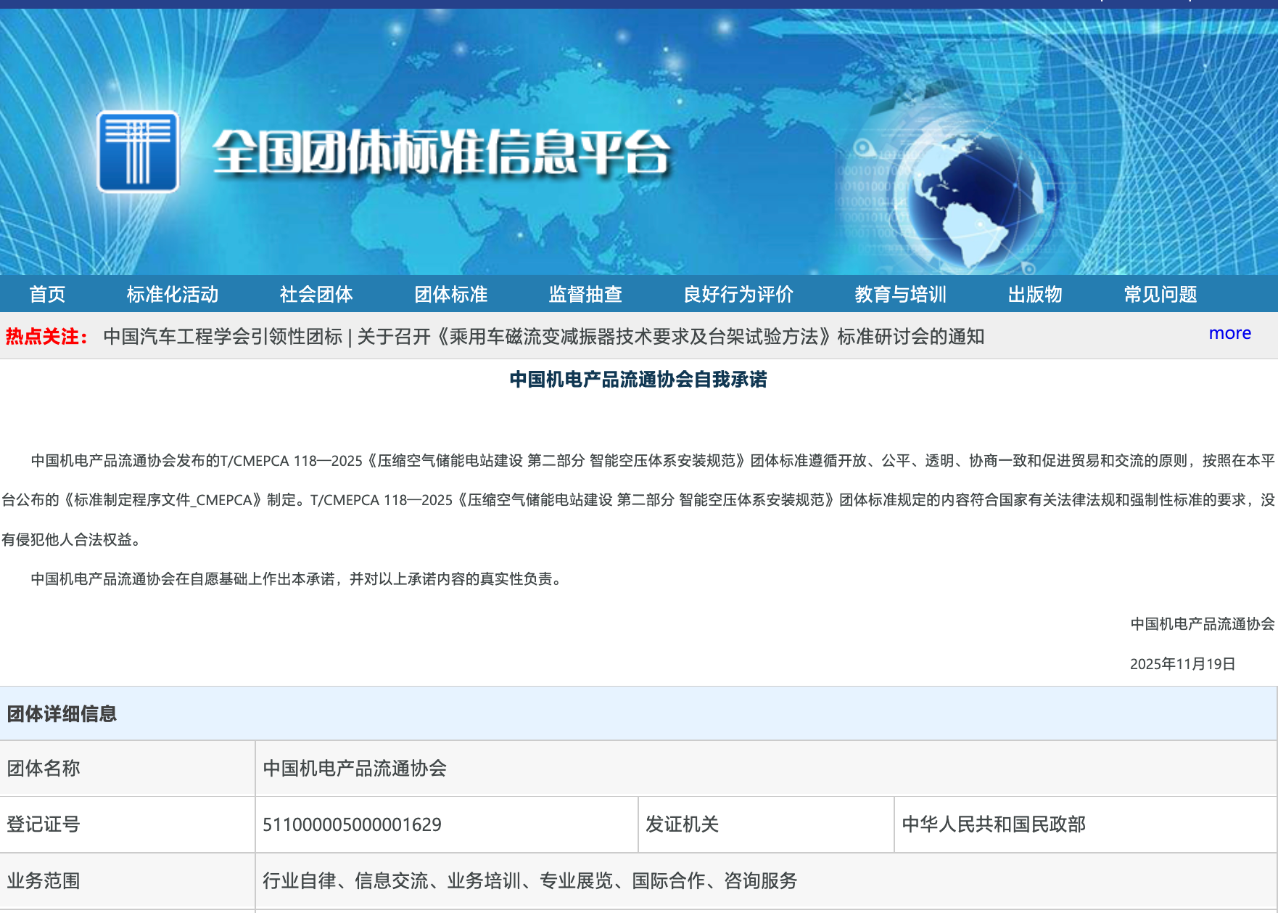Select the 中国机电产品流通协会 name cell in table
The height and width of the screenshot is (913, 1278).
click(766, 768)
